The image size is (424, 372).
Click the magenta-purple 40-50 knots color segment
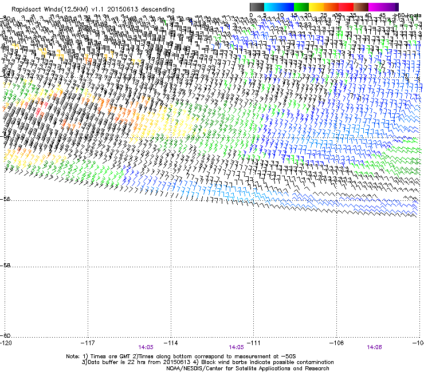(383, 7)
